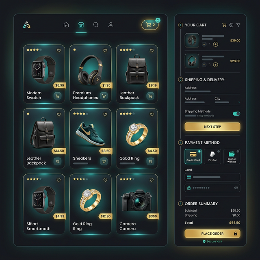Toggle the Shipping Methods switch
Viewport: 260px width, 260px height.
tap(236, 114)
